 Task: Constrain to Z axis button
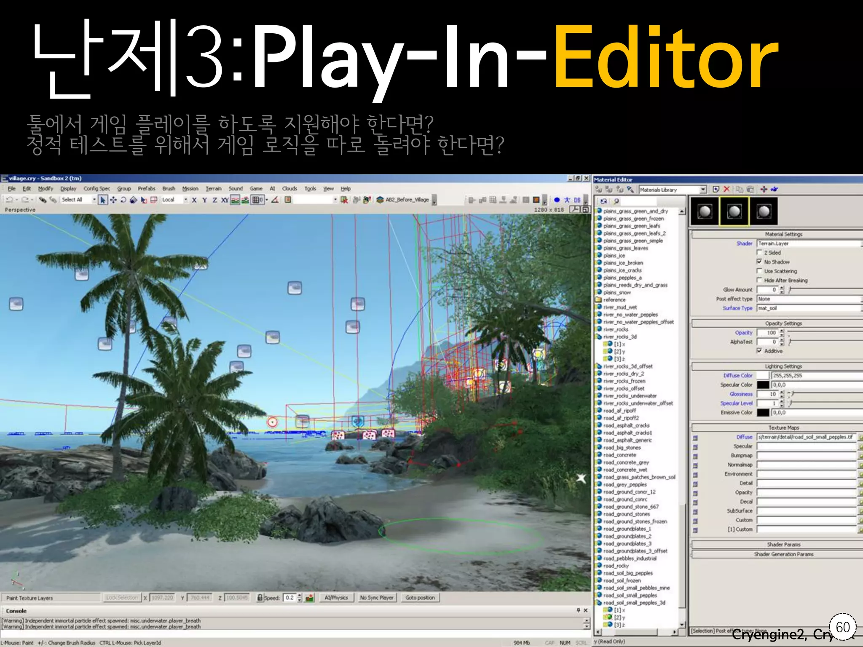pos(214,200)
